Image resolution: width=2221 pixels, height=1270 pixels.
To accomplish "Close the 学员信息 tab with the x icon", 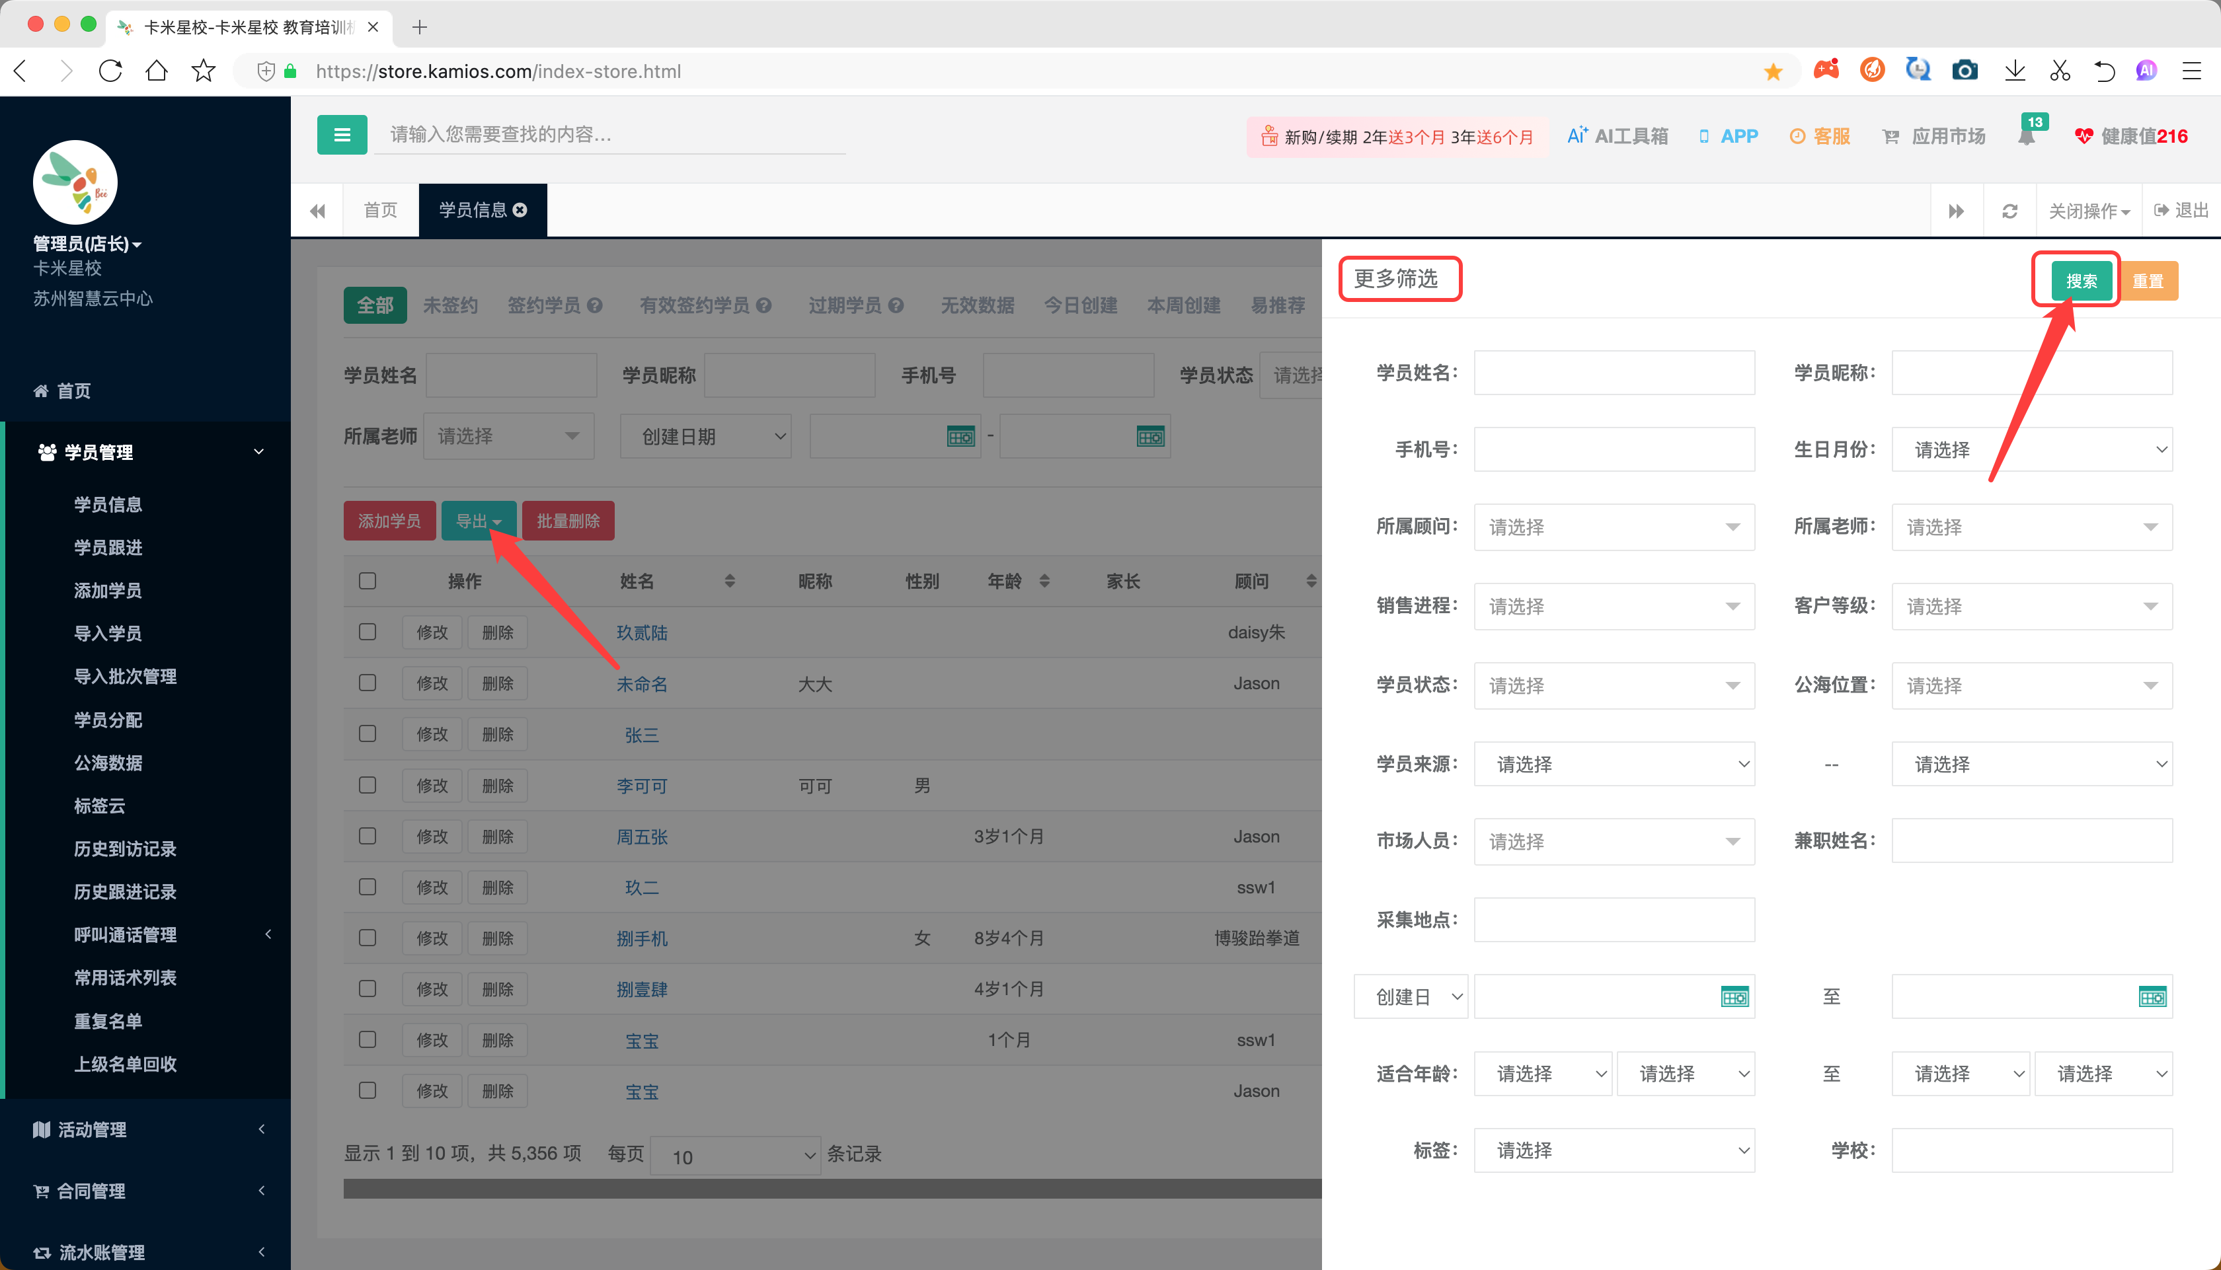I will point(521,210).
